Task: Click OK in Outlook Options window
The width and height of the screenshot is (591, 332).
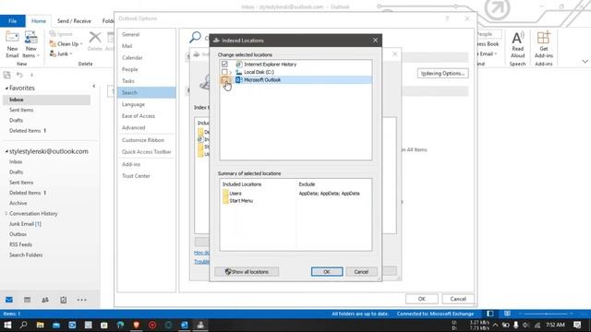Action: coord(422,299)
